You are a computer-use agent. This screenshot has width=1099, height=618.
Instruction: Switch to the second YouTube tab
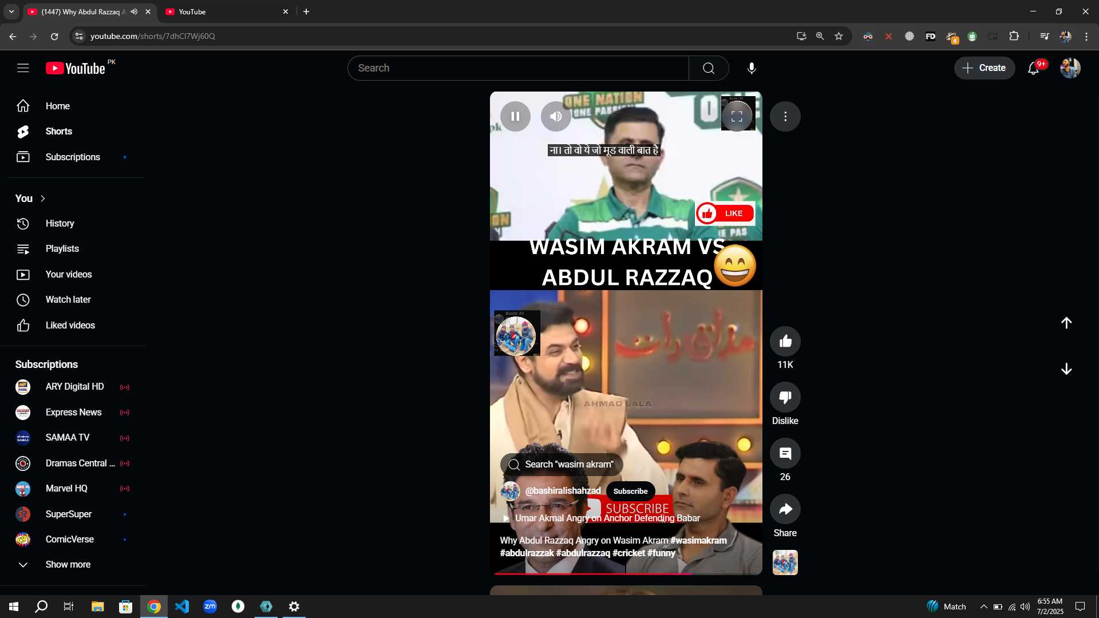click(227, 11)
